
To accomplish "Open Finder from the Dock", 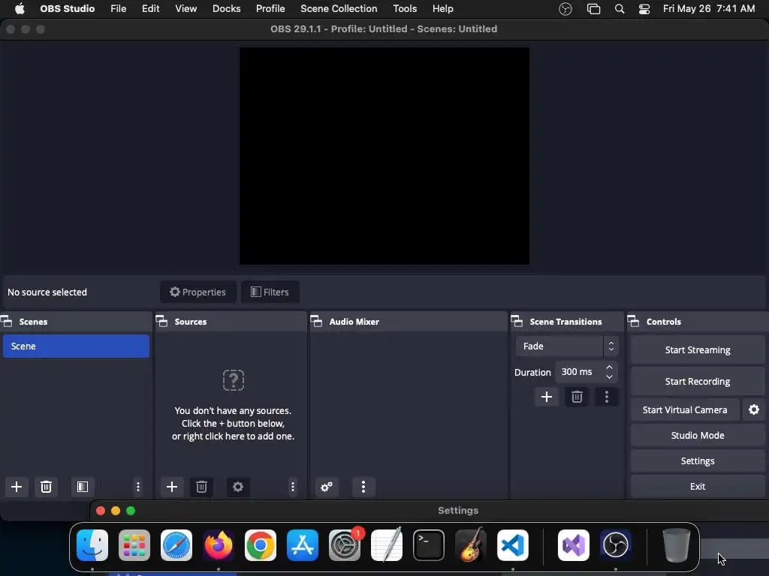I will tap(92, 545).
